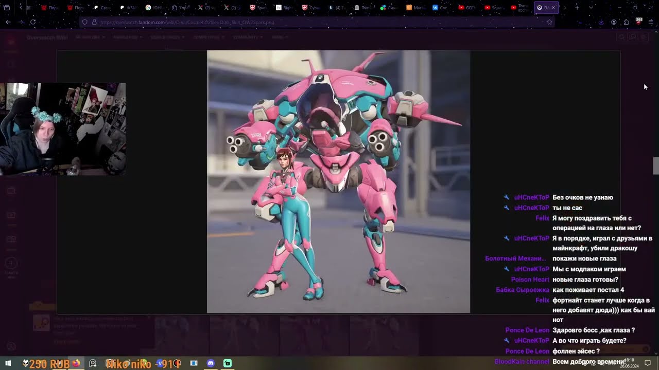
Task: Switch to the 'Marke' browser tab
Action: (x=415, y=8)
